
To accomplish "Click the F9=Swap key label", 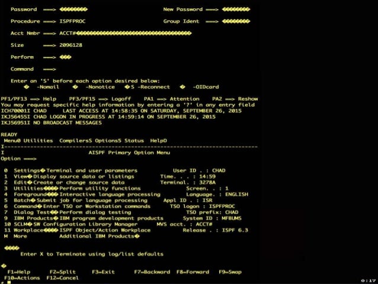I will pos(230,272).
